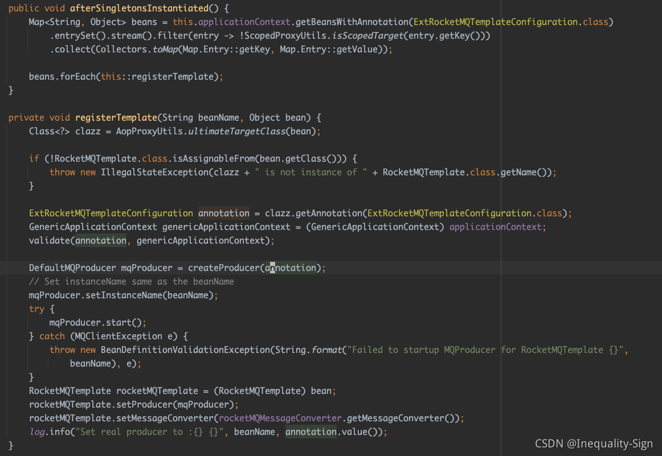The image size is (662, 456).
Task: Click annotation argument inside the validate call
Action: tap(100, 240)
